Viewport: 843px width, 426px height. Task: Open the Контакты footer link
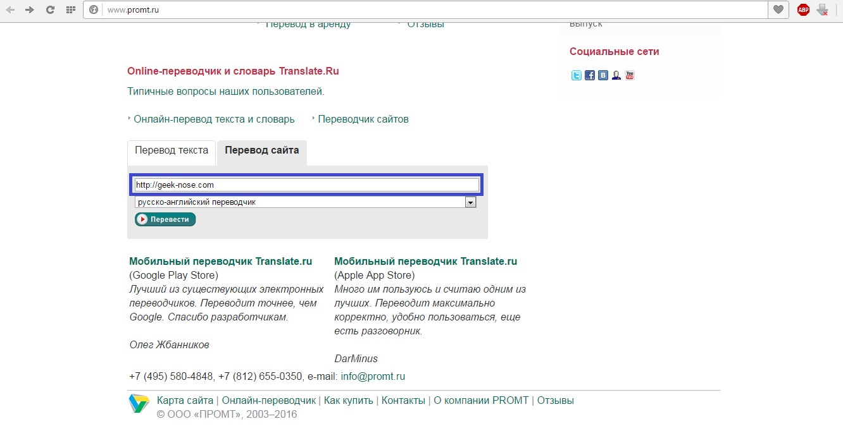[403, 400]
